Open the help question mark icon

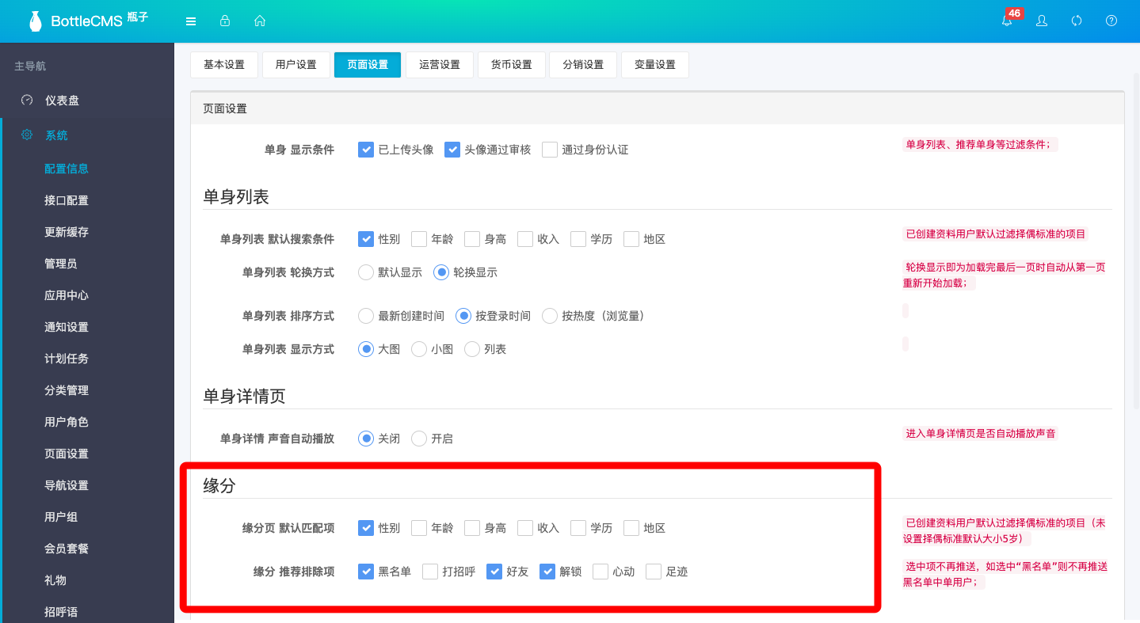click(x=1111, y=21)
